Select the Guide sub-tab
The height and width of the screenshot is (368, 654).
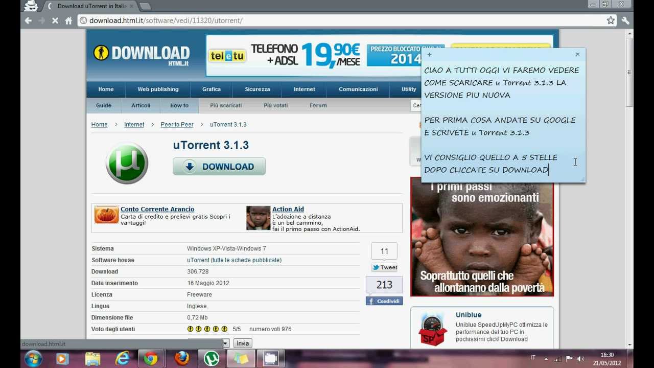tap(104, 105)
